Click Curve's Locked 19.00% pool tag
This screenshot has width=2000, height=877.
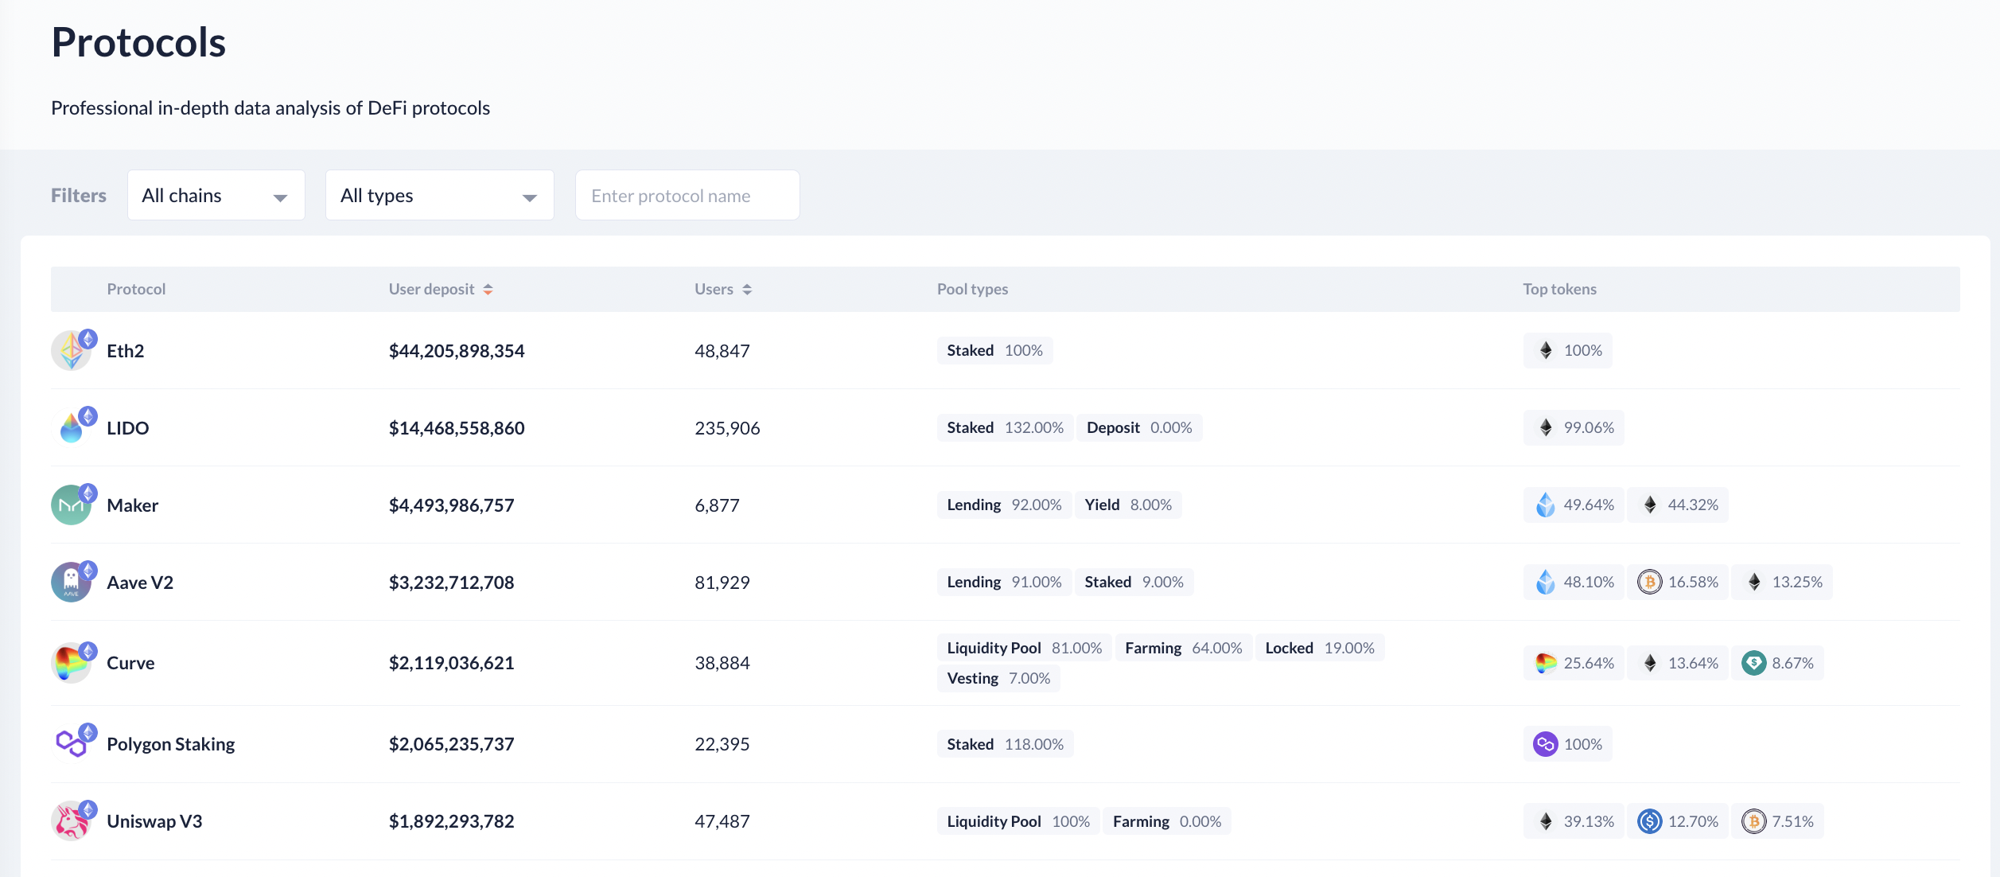(1320, 648)
